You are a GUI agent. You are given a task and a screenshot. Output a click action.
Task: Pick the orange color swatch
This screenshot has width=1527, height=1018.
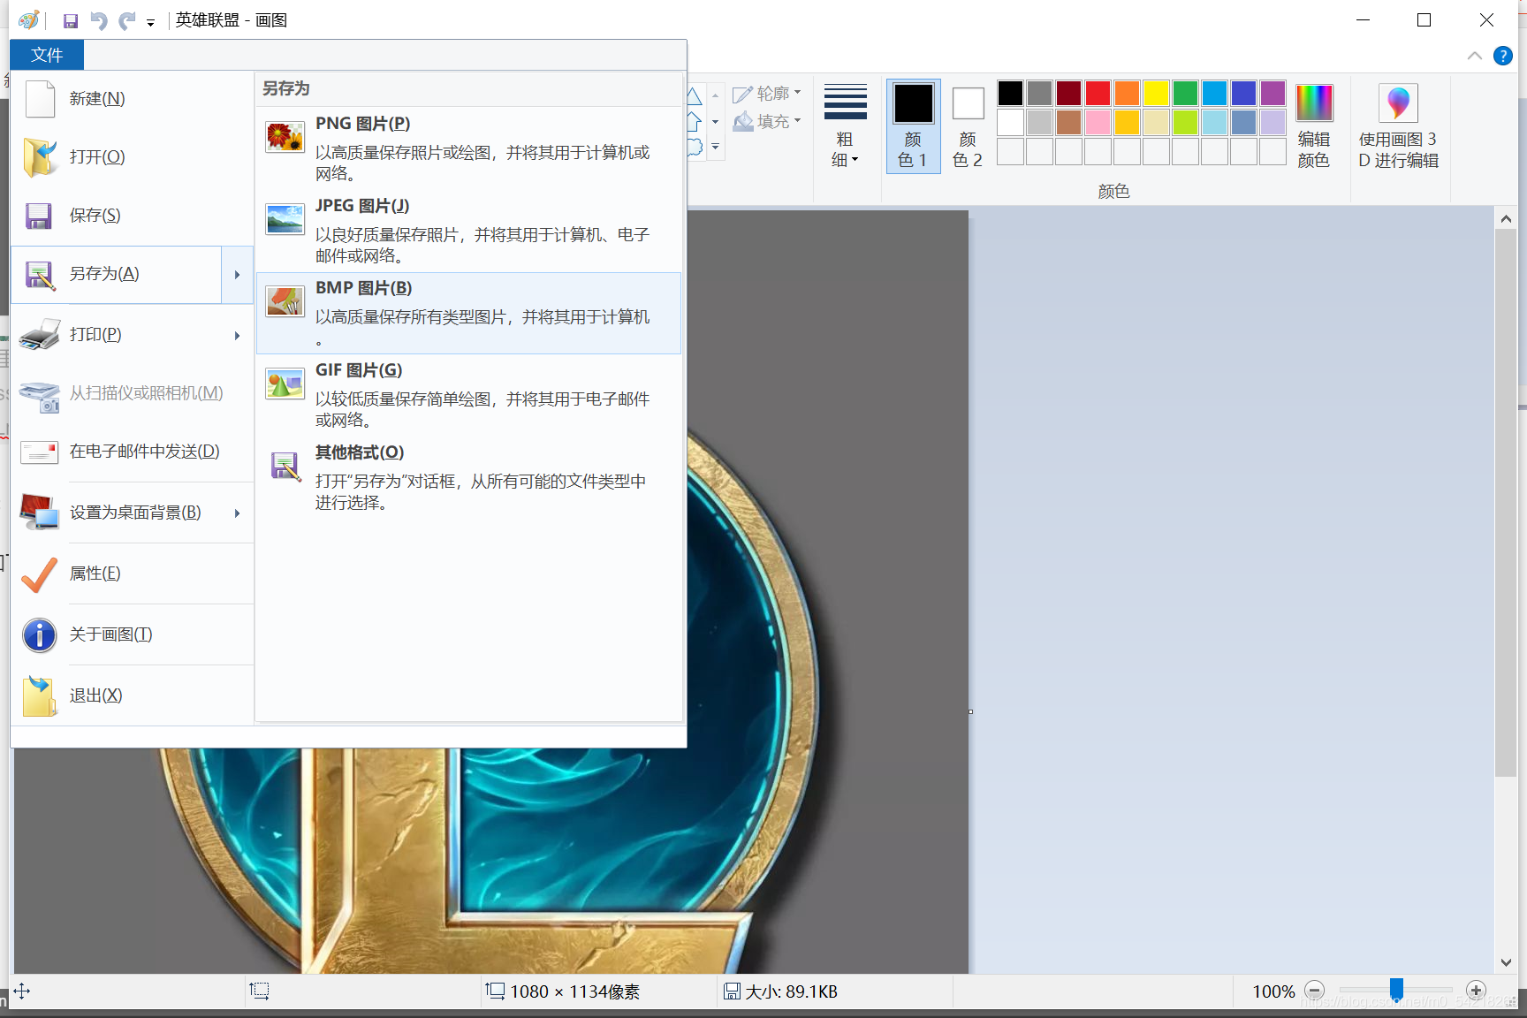pyautogui.click(x=1127, y=93)
